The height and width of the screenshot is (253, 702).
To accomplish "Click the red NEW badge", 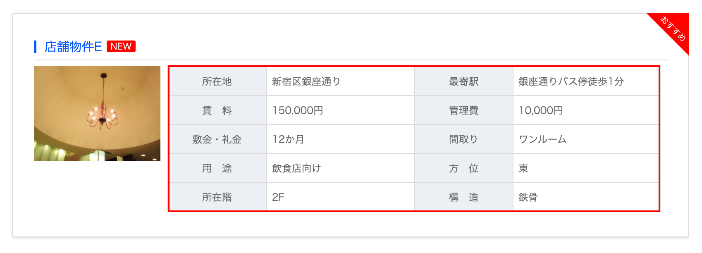I will (x=121, y=46).
